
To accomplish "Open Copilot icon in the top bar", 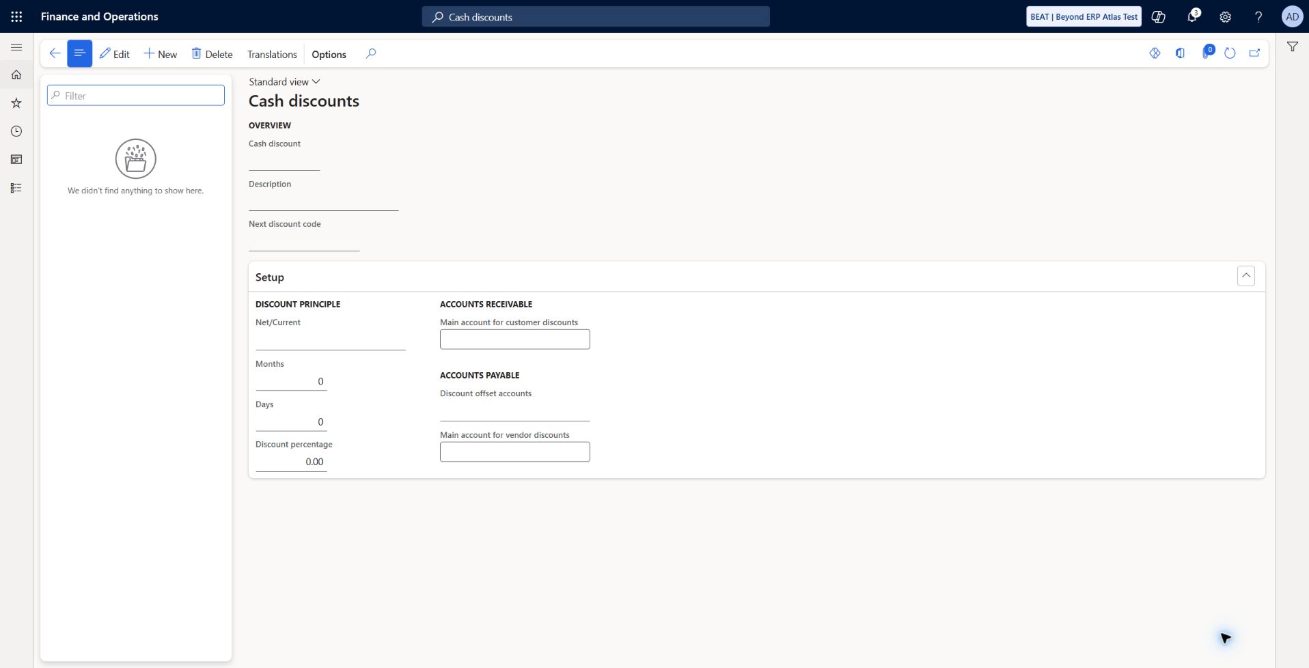I will click(x=1159, y=16).
